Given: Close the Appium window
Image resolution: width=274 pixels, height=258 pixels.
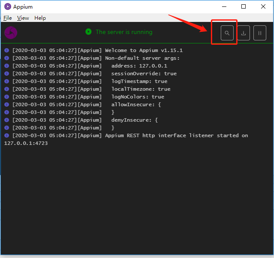Looking at the screenshot, I should pos(263,6).
